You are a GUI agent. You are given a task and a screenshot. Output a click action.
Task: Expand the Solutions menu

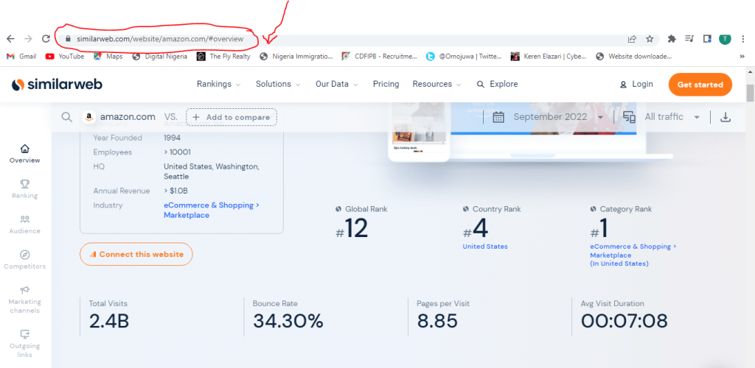click(278, 84)
